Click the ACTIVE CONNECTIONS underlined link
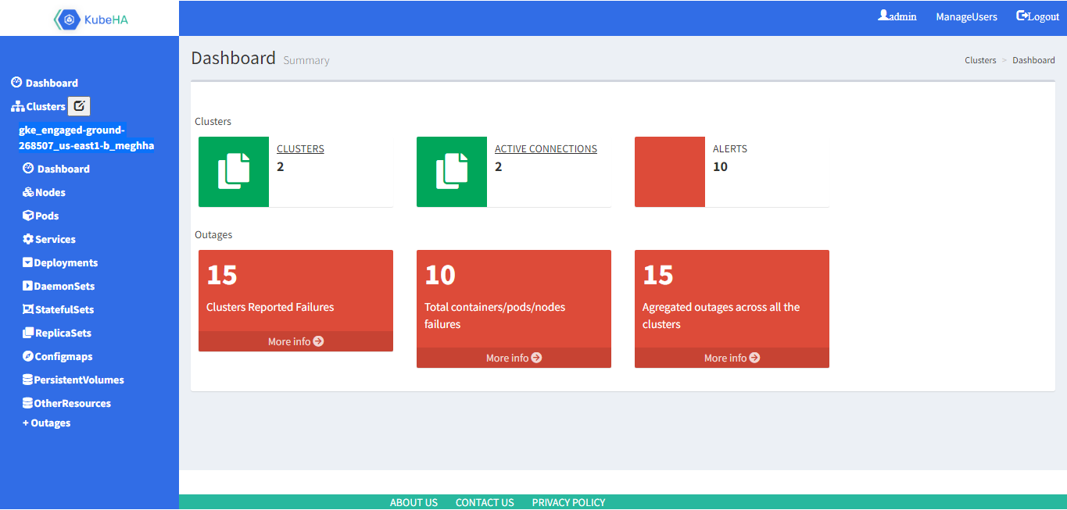 [x=546, y=148]
